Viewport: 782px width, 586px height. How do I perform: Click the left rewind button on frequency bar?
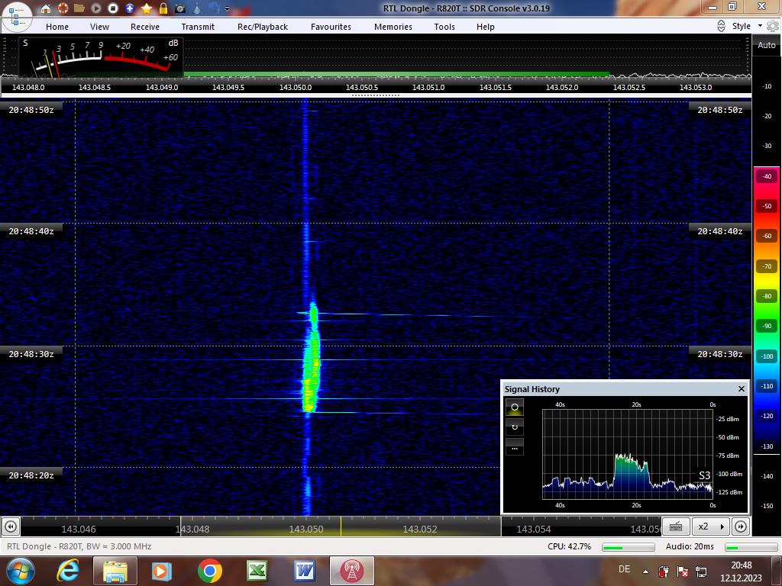pyautogui.click(x=11, y=526)
